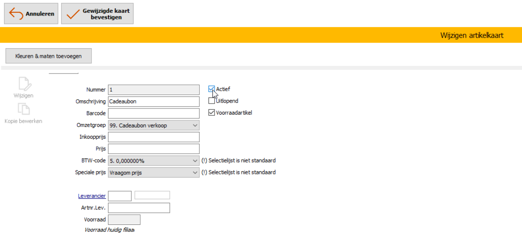The image size is (522, 235).
Task: Click the Wijzigen document icon
Action: [x=23, y=84]
